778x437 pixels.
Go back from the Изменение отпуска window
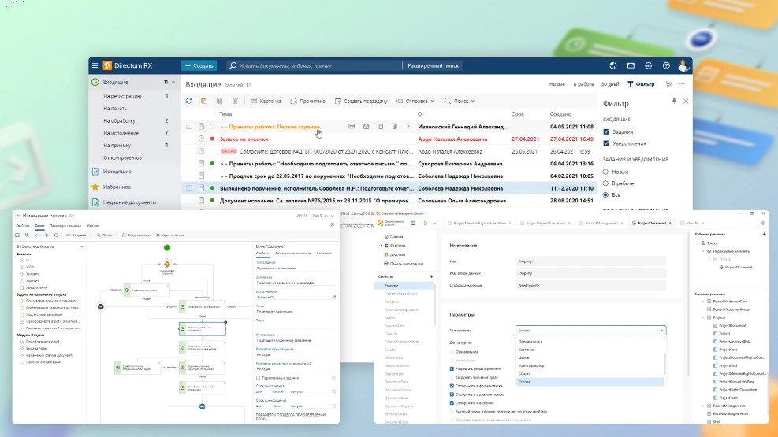[x=18, y=216]
